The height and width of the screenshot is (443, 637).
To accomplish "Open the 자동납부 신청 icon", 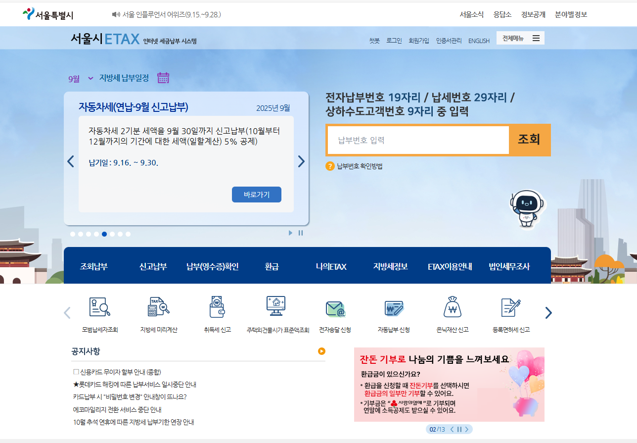I will pos(394,308).
